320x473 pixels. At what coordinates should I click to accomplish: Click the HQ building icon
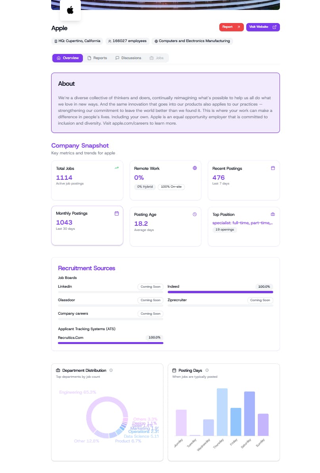pos(56,41)
